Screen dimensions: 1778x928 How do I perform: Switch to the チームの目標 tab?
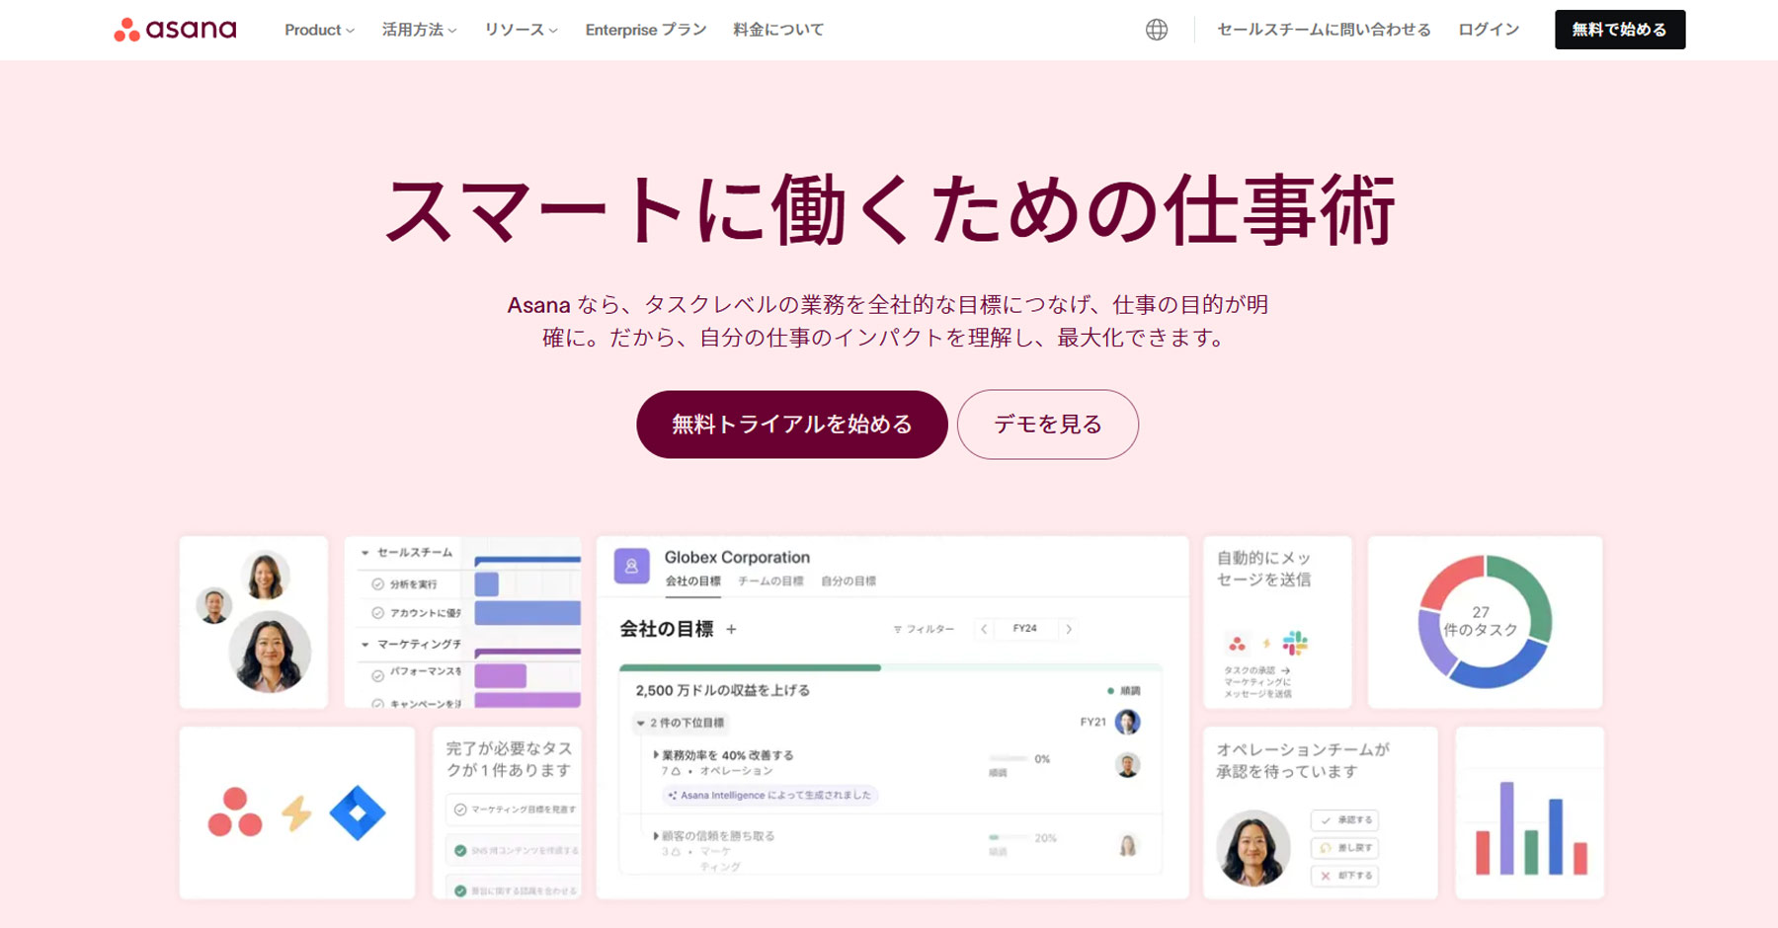point(770,581)
